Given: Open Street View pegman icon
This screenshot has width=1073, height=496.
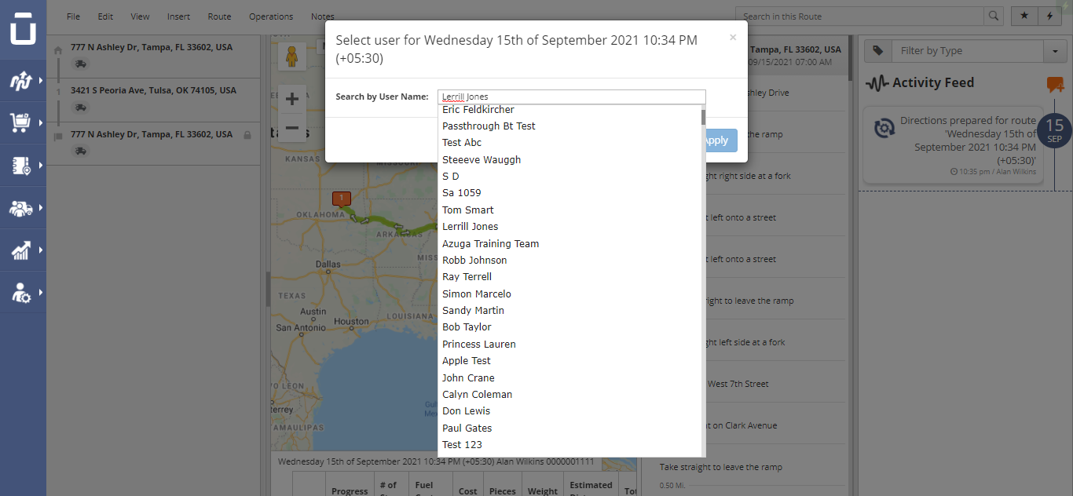Looking at the screenshot, I should tap(292, 57).
